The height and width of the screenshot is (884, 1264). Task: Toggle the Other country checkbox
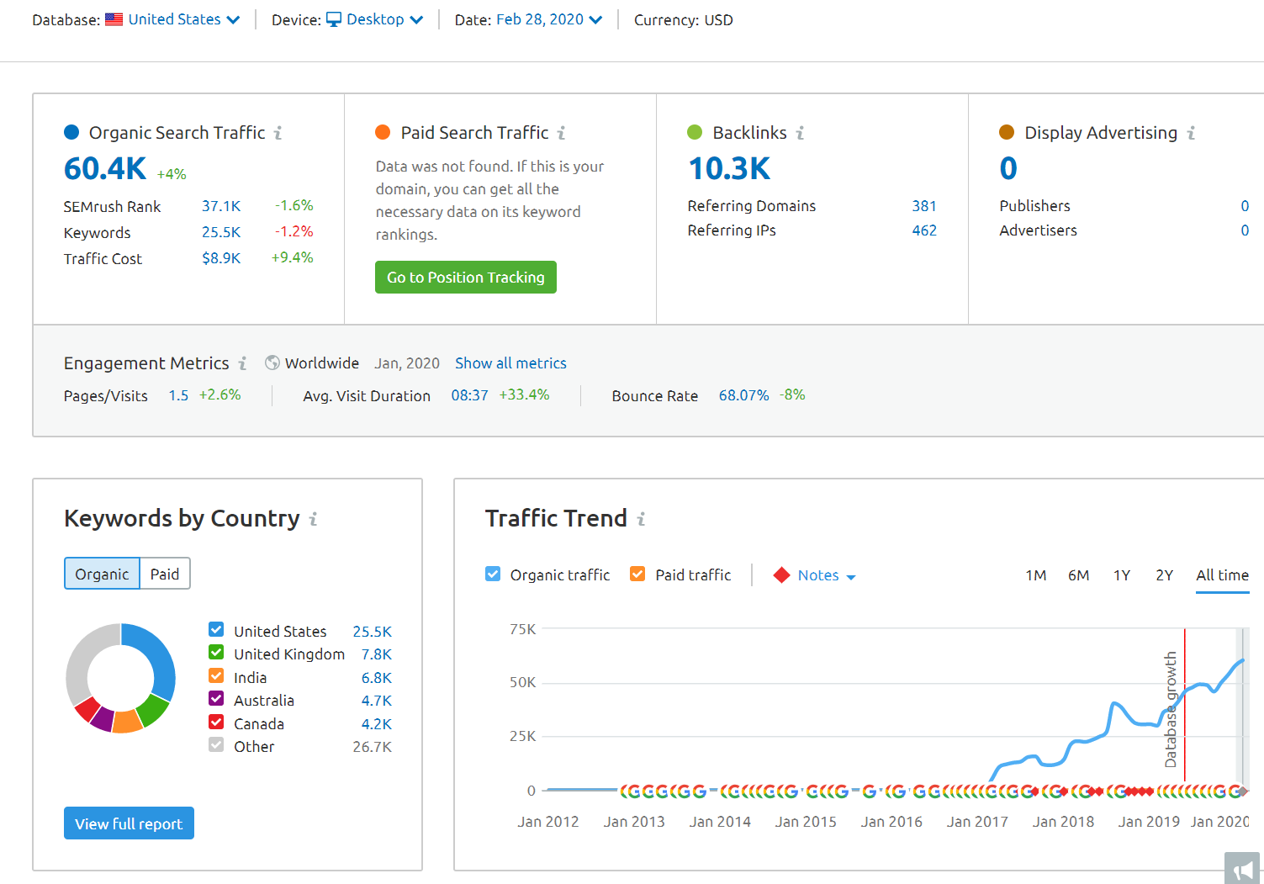pos(216,744)
